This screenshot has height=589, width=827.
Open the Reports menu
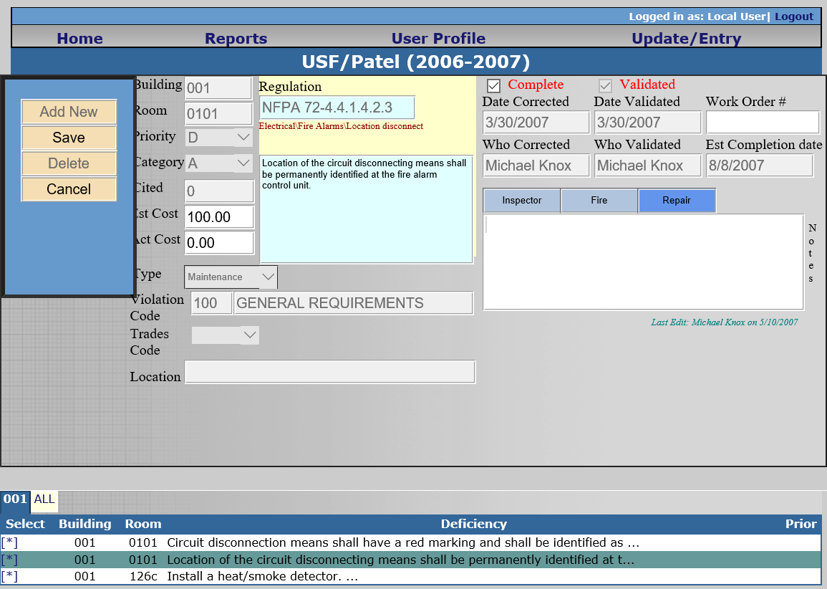pyautogui.click(x=236, y=39)
